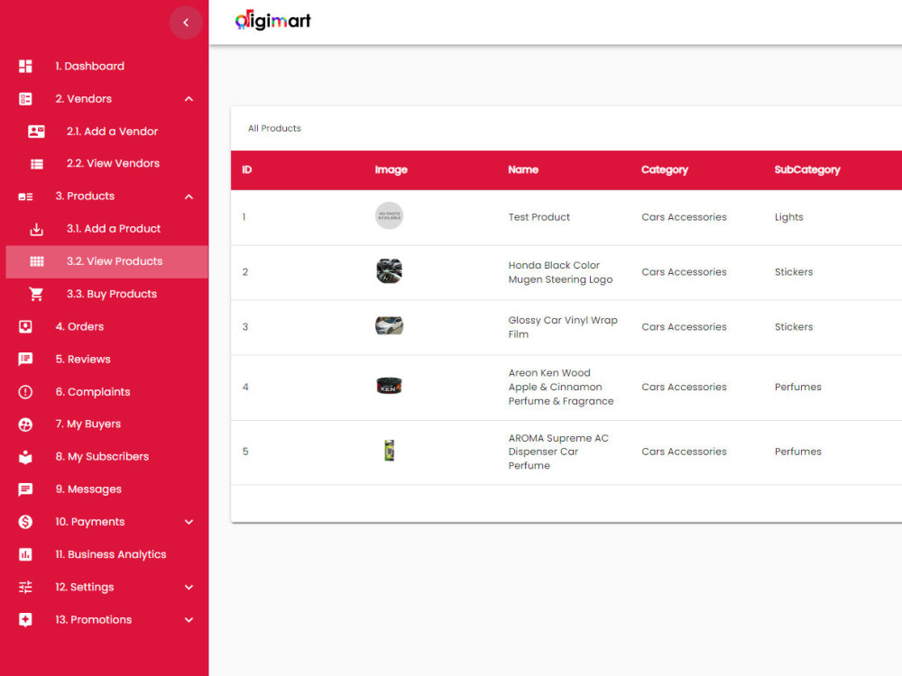Open 3.1. Add a Product
902x676 pixels.
114,229
